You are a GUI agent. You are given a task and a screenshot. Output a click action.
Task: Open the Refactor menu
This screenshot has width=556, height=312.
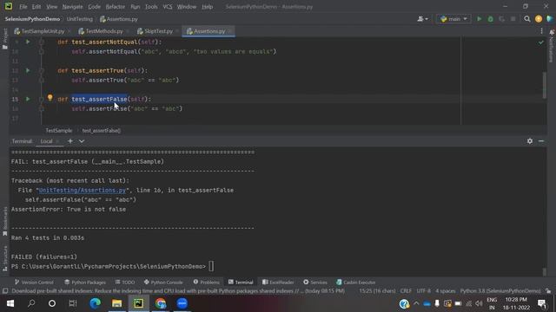116,7
